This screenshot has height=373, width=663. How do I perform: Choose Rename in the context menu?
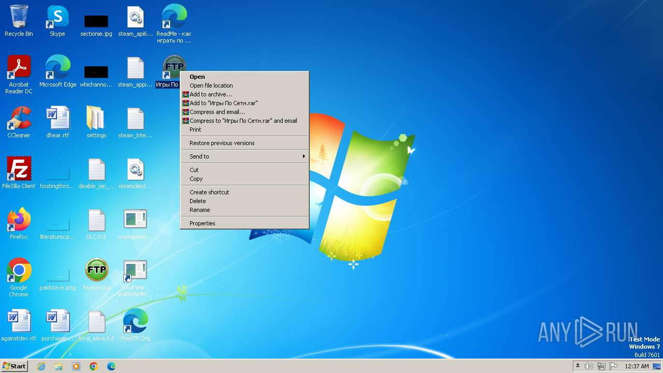pos(244,210)
